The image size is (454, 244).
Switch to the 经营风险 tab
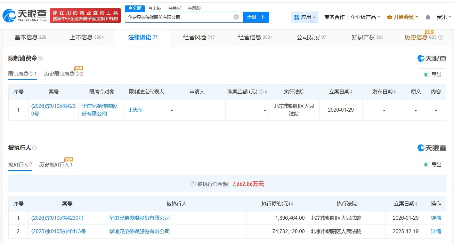(x=199, y=37)
